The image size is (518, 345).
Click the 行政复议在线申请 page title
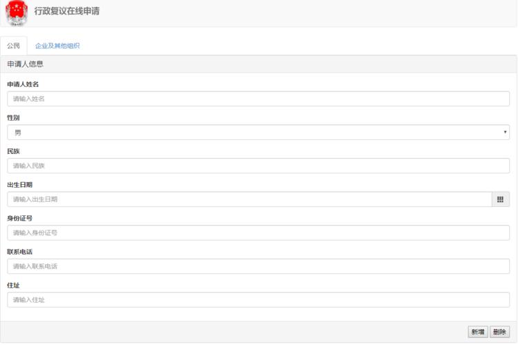click(x=67, y=11)
